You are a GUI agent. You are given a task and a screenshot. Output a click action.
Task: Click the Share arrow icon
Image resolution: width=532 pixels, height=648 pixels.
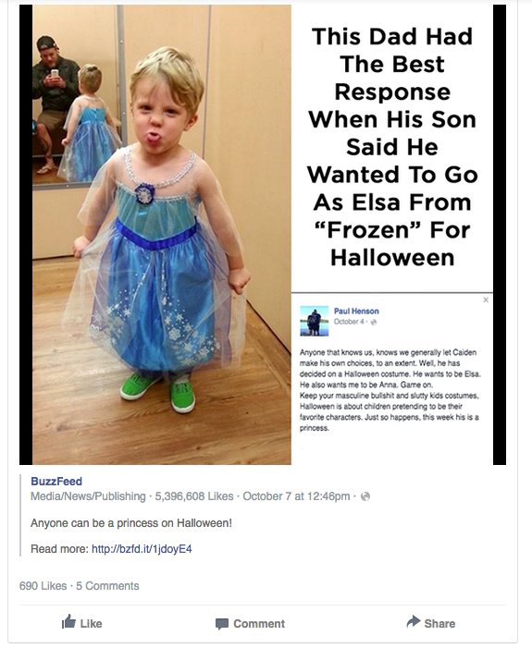click(x=414, y=621)
